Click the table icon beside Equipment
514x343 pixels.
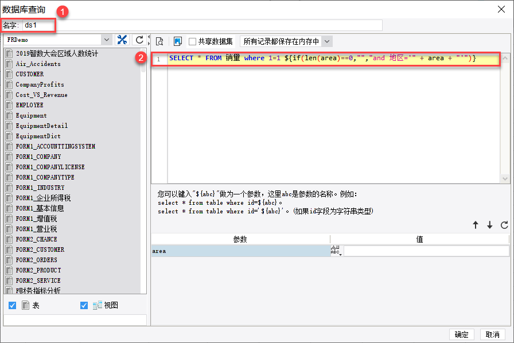point(9,115)
